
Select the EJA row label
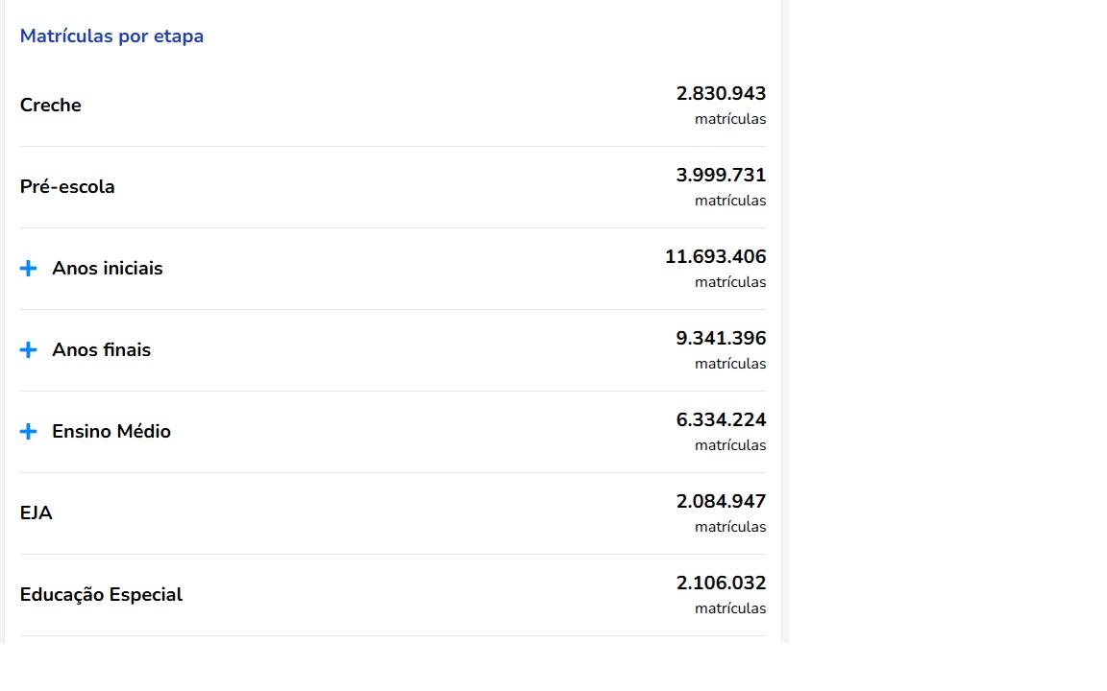[x=37, y=513]
